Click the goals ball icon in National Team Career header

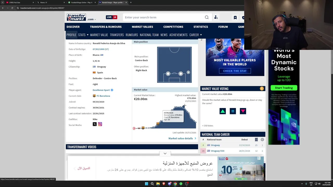point(262,139)
